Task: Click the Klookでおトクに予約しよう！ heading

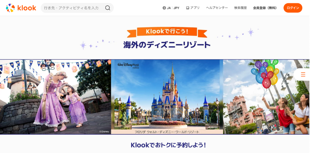Action: [x=168, y=145]
